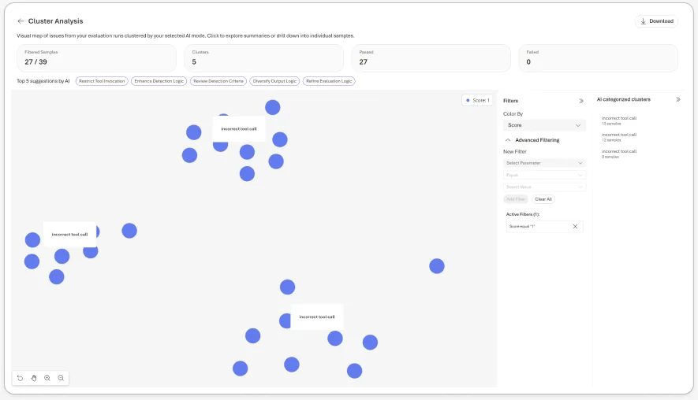Open the incorrect tool call 13 samples cluster

[x=619, y=120]
